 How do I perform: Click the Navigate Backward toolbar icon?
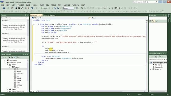(4, 8)
